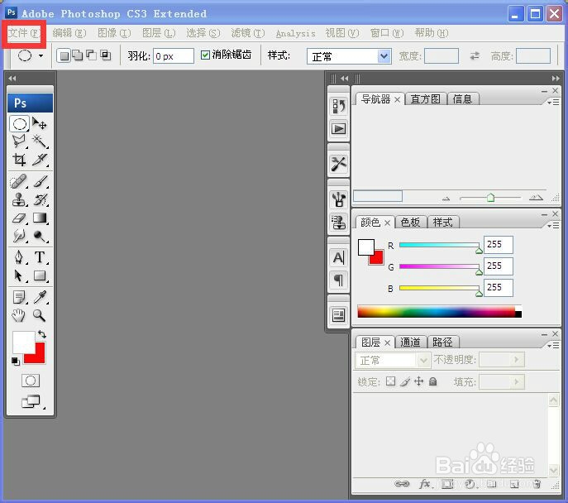Open the 滤镜 (Filter) menu
The image size is (568, 503).
tap(248, 33)
